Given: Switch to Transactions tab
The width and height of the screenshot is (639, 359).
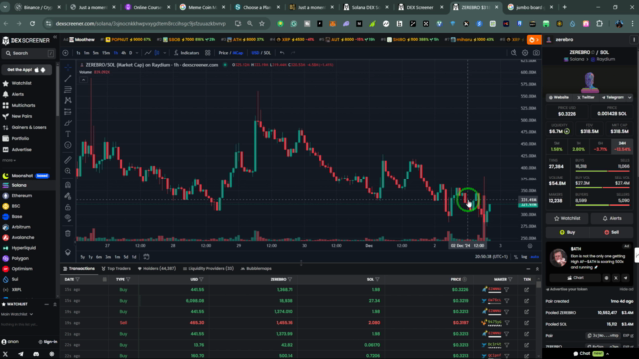Looking at the screenshot, I should click(79, 268).
